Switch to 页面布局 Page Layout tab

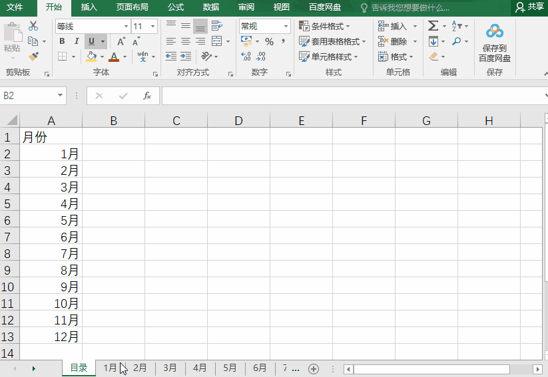pyautogui.click(x=132, y=7)
